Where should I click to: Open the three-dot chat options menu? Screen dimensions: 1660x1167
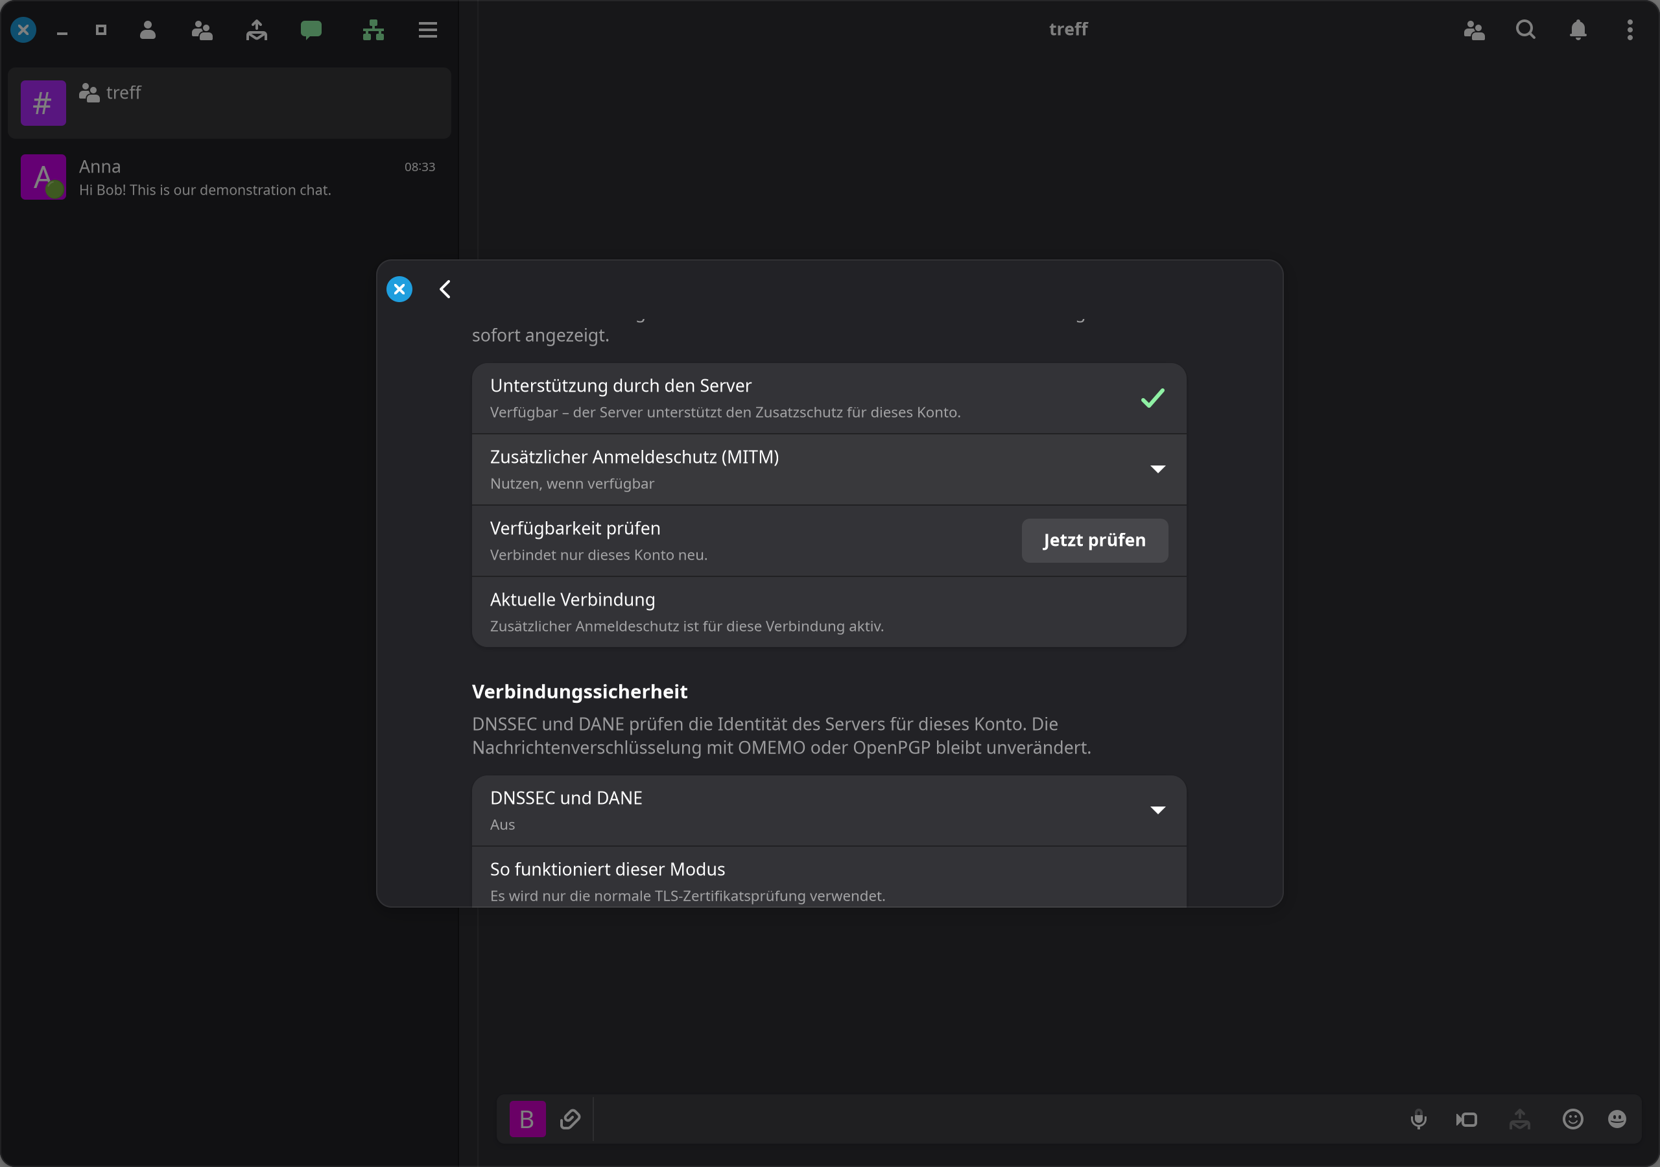pos(1630,30)
